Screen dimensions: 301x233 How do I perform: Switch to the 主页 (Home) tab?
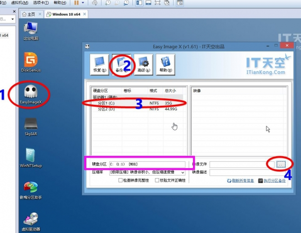32,14
